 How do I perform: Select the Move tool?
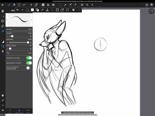click(x=31, y=5)
